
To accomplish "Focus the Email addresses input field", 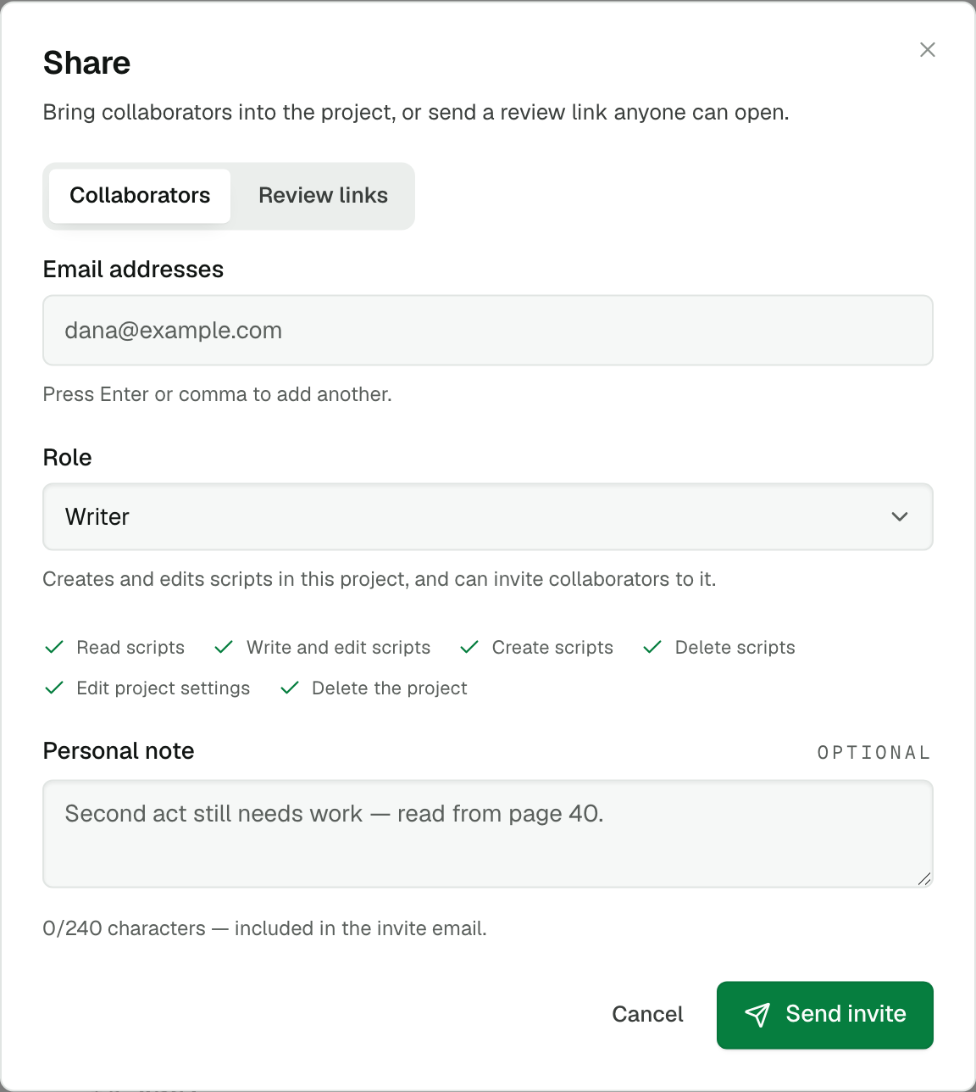I will tap(488, 331).
